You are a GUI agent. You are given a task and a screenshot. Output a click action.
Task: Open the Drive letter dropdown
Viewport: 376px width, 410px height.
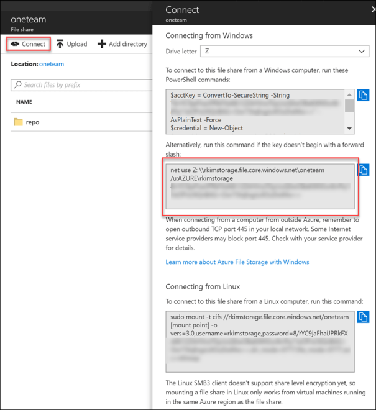(285, 51)
